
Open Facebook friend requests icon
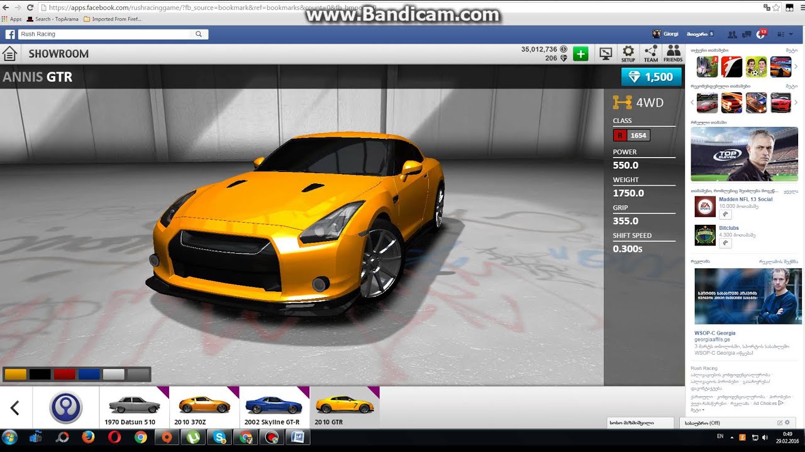732,35
